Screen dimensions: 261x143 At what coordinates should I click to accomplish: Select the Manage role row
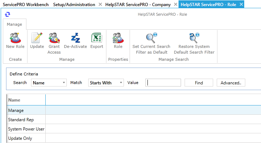click(134, 110)
